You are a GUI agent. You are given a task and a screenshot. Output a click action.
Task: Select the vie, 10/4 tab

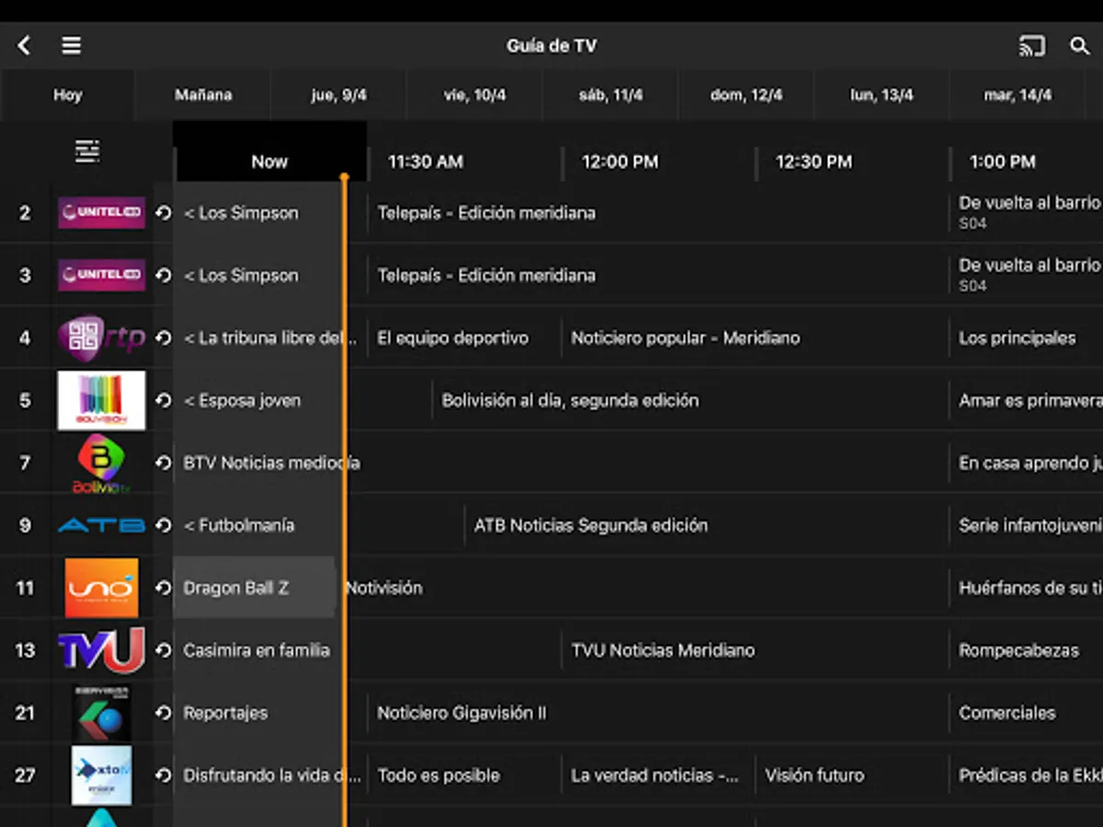pos(475,95)
